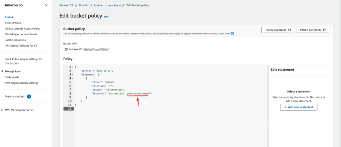Click the Edit statement panel heading
341x147 pixels.
coord(282,70)
